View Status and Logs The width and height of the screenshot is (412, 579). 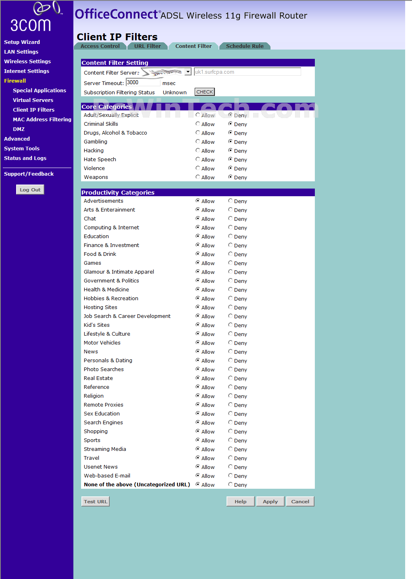pos(25,158)
